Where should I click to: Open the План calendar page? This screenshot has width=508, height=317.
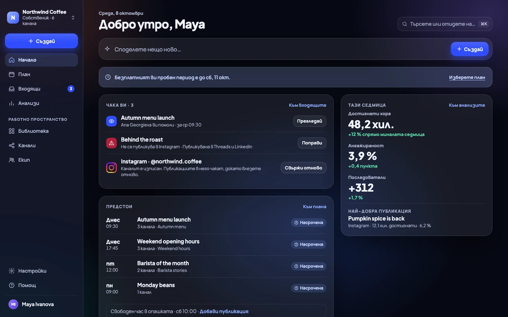[x=41, y=74]
